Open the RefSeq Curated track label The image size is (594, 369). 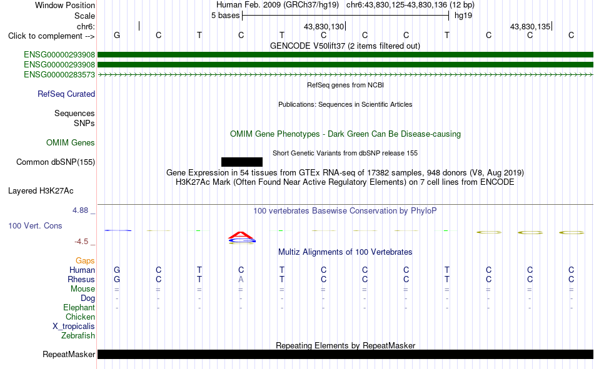click(66, 94)
